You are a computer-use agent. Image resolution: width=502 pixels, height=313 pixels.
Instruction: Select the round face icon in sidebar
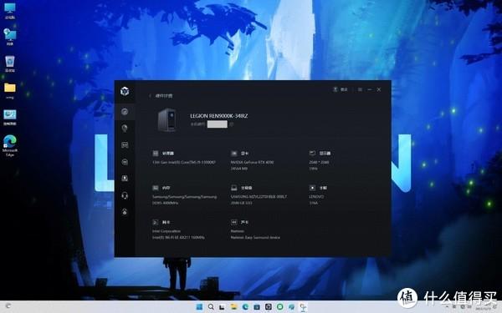tap(125, 162)
